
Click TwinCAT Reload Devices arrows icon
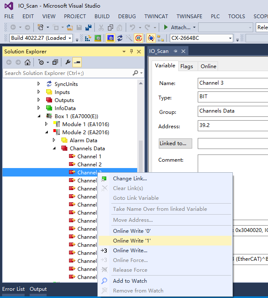click(x=120, y=38)
